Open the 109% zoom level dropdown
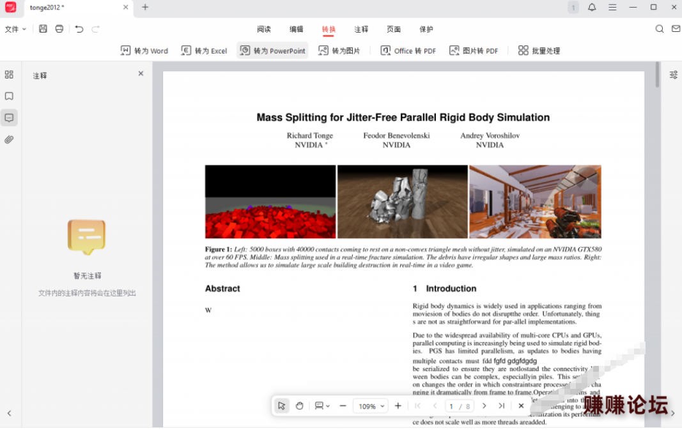Screen dimensions: 682x431 371,406
